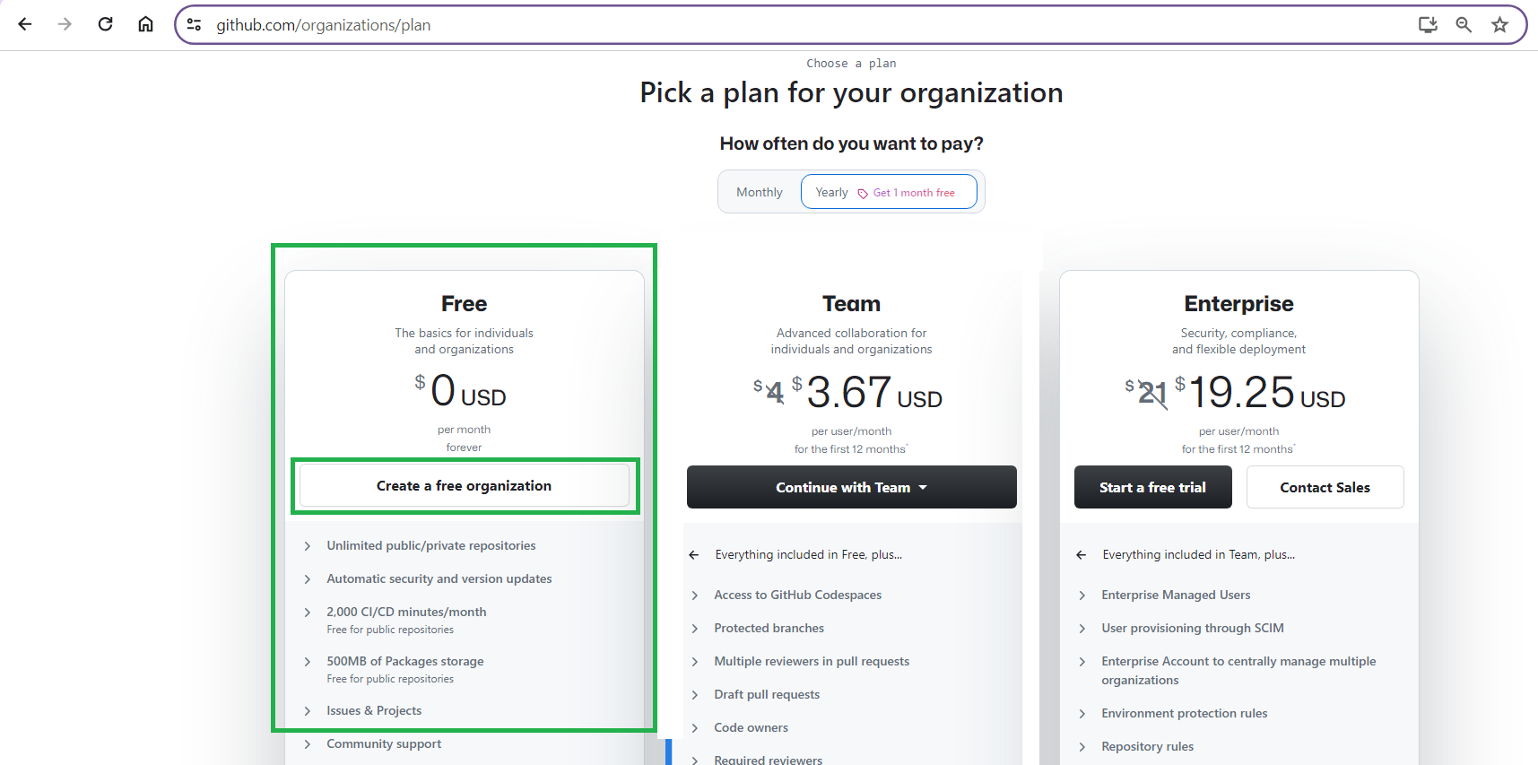Reload the current page
This screenshot has height=765, width=1538.
tap(105, 24)
